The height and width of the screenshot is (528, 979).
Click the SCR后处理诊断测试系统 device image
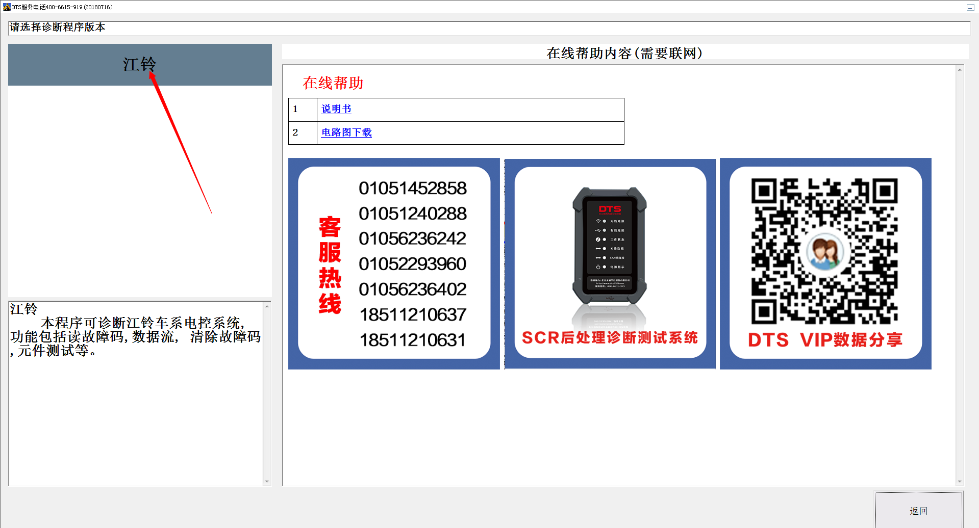610,263
